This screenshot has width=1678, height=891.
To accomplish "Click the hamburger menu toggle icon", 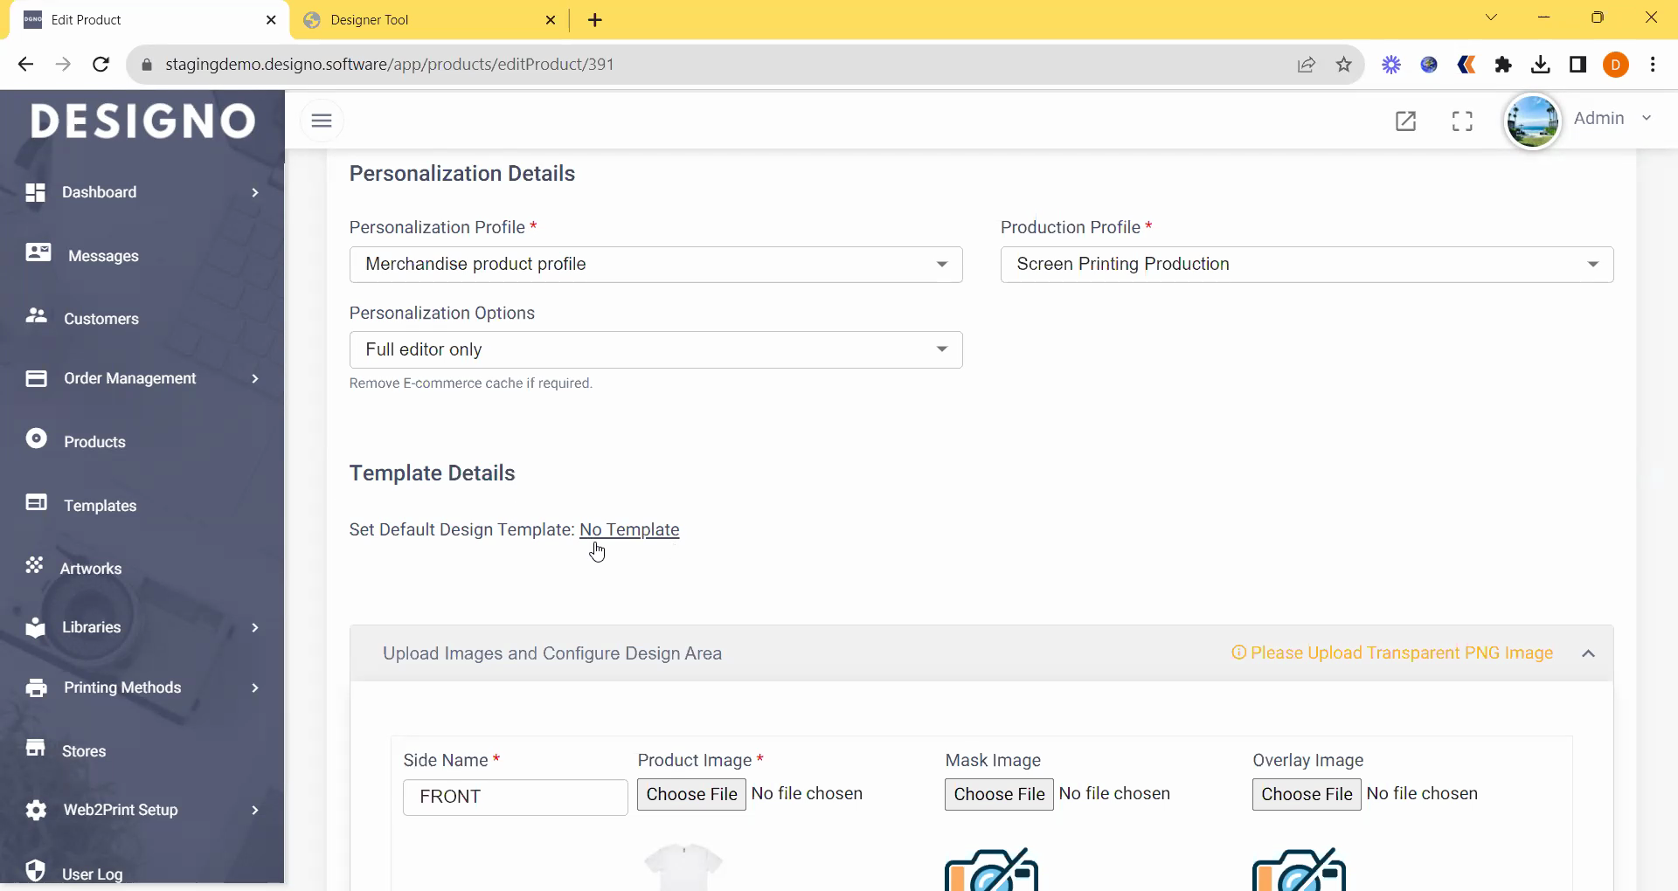I will click(322, 121).
